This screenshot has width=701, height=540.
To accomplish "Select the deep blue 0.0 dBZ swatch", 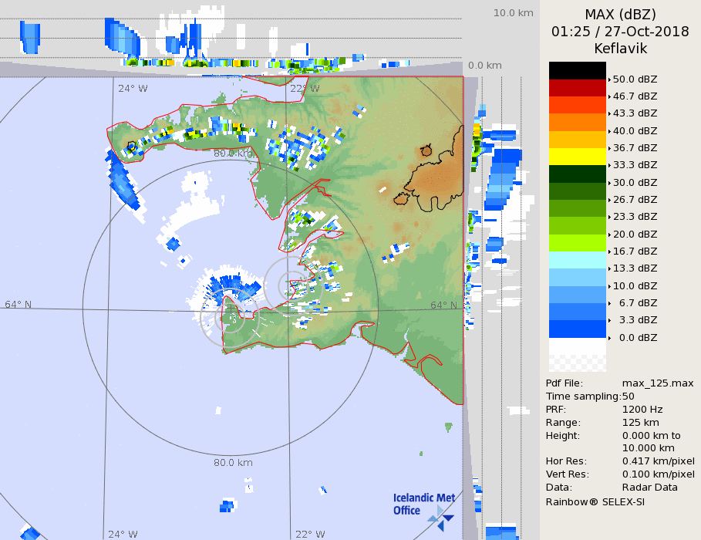I will coord(577,329).
